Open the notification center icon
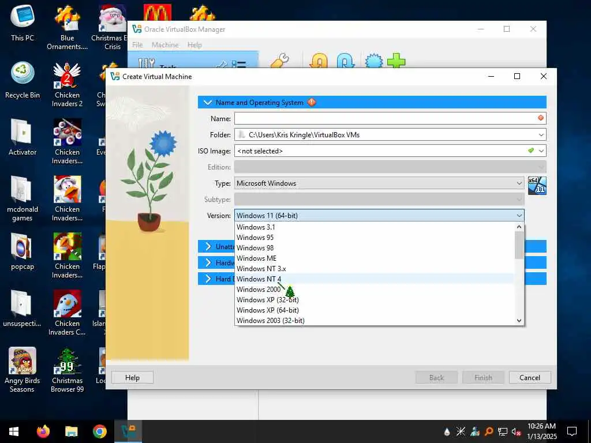 pyautogui.click(x=572, y=431)
